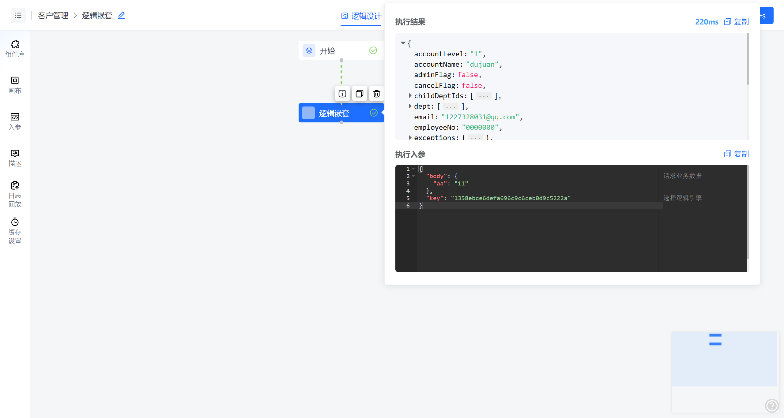Viewport: 784px width, 418px height.
Task: Toggle the top-left menu list button
Action: 18,15
